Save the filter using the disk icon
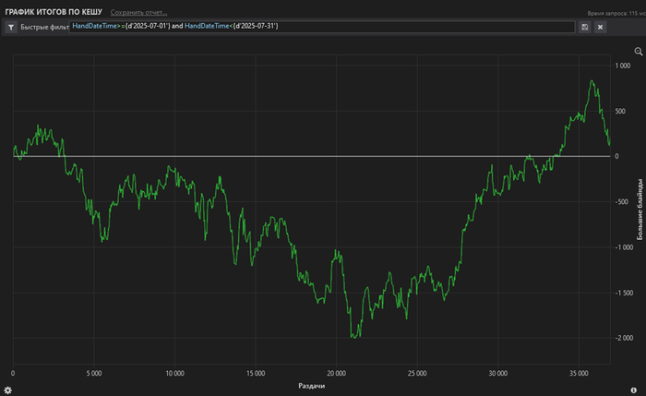The image size is (646, 396). click(584, 27)
